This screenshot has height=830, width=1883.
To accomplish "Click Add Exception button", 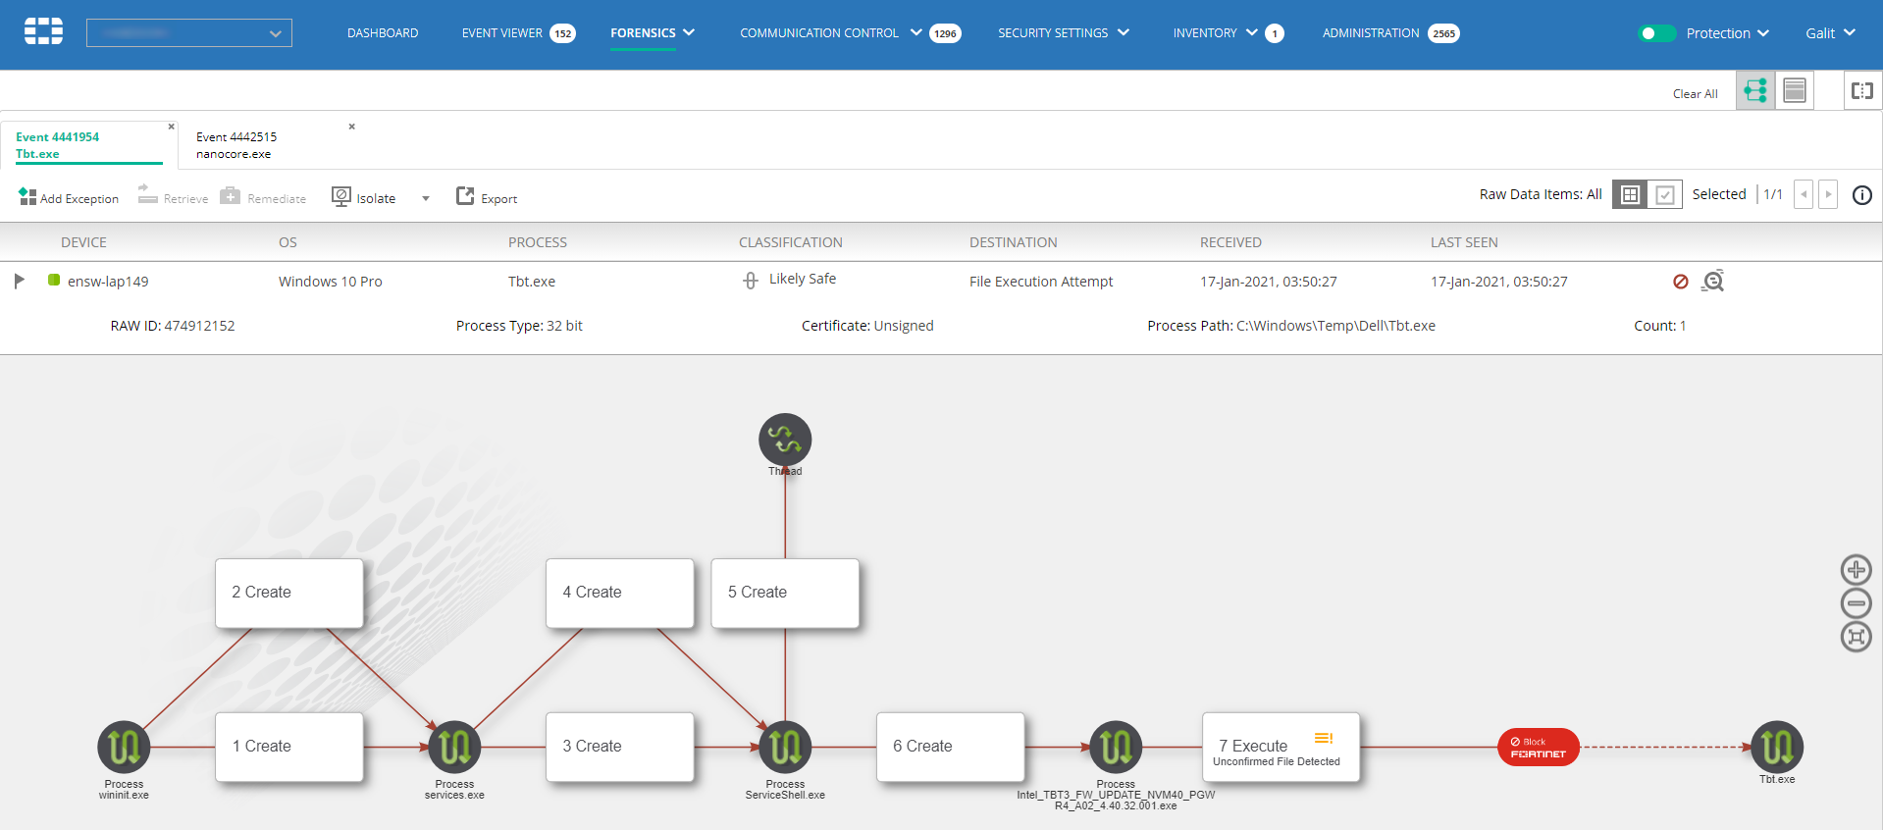I will pos(69,198).
